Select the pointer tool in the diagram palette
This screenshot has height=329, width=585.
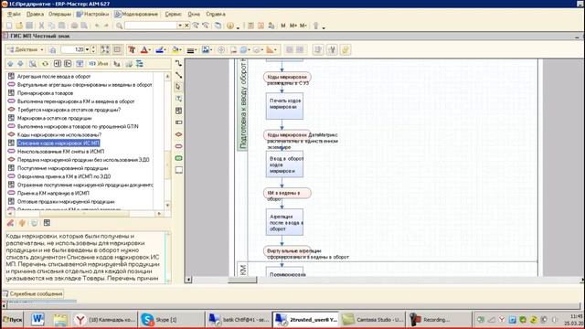pyautogui.click(x=179, y=87)
